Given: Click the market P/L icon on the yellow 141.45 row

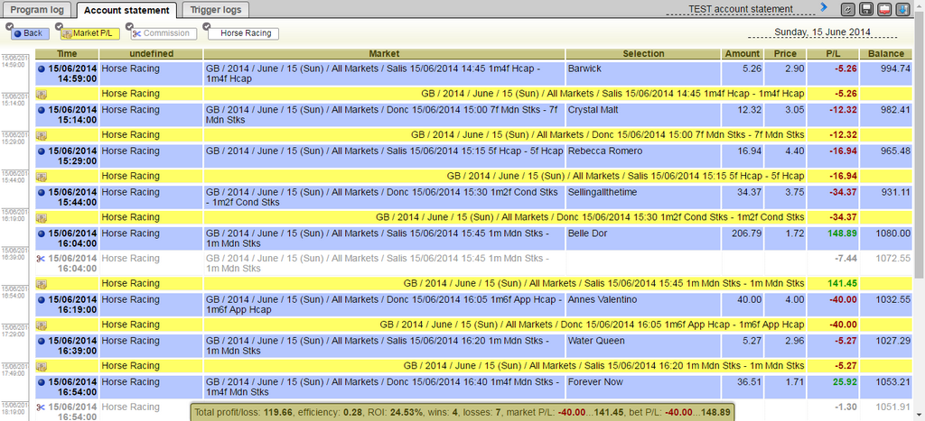Looking at the screenshot, I should [42, 284].
